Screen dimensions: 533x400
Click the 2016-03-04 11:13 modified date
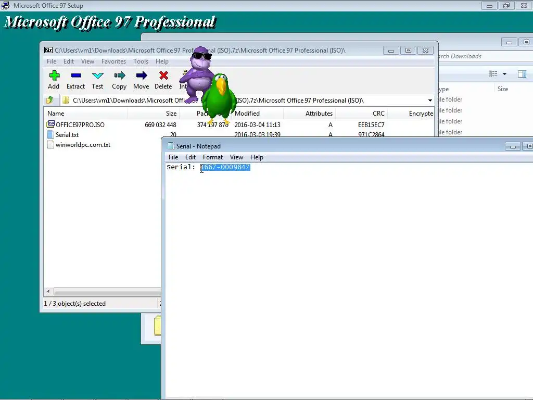click(x=257, y=125)
